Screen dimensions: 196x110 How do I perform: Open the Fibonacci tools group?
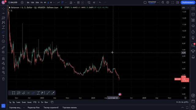tap(3, 18)
